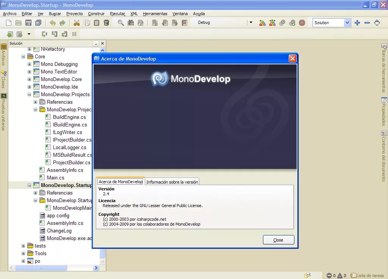Open the Solution layout combo box
Screen dimensions: 388x279
(x=331, y=23)
